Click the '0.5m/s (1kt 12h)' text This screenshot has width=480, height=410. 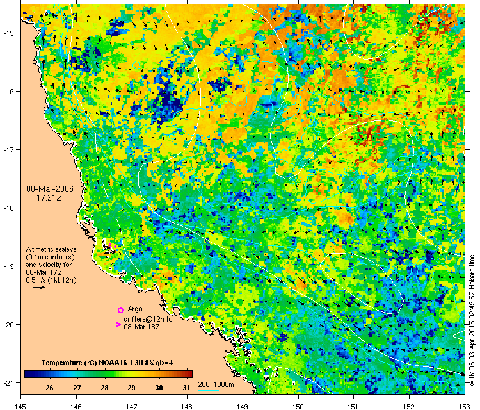(x=51, y=280)
